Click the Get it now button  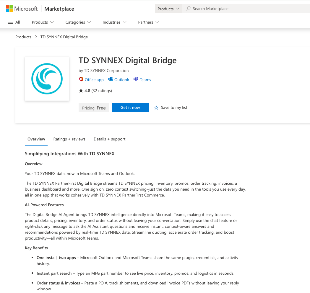point(130,107)
